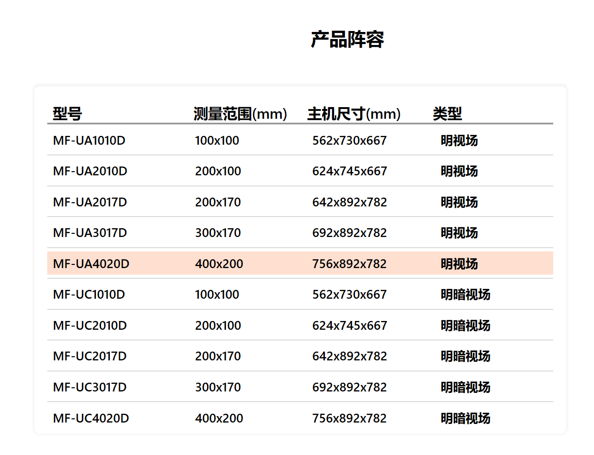Click 400x200 range in MF-UA4020D row
Viewport: 594px width, 455px height.
(219, 264)
